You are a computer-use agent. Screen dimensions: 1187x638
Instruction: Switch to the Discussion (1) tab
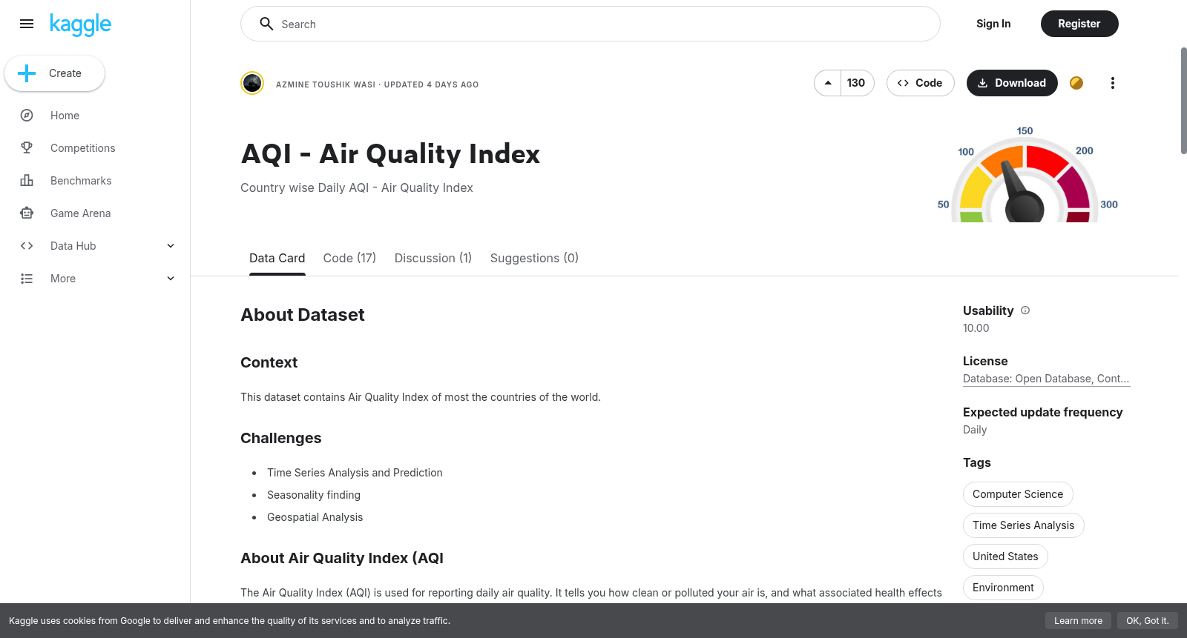coord(433,258)
